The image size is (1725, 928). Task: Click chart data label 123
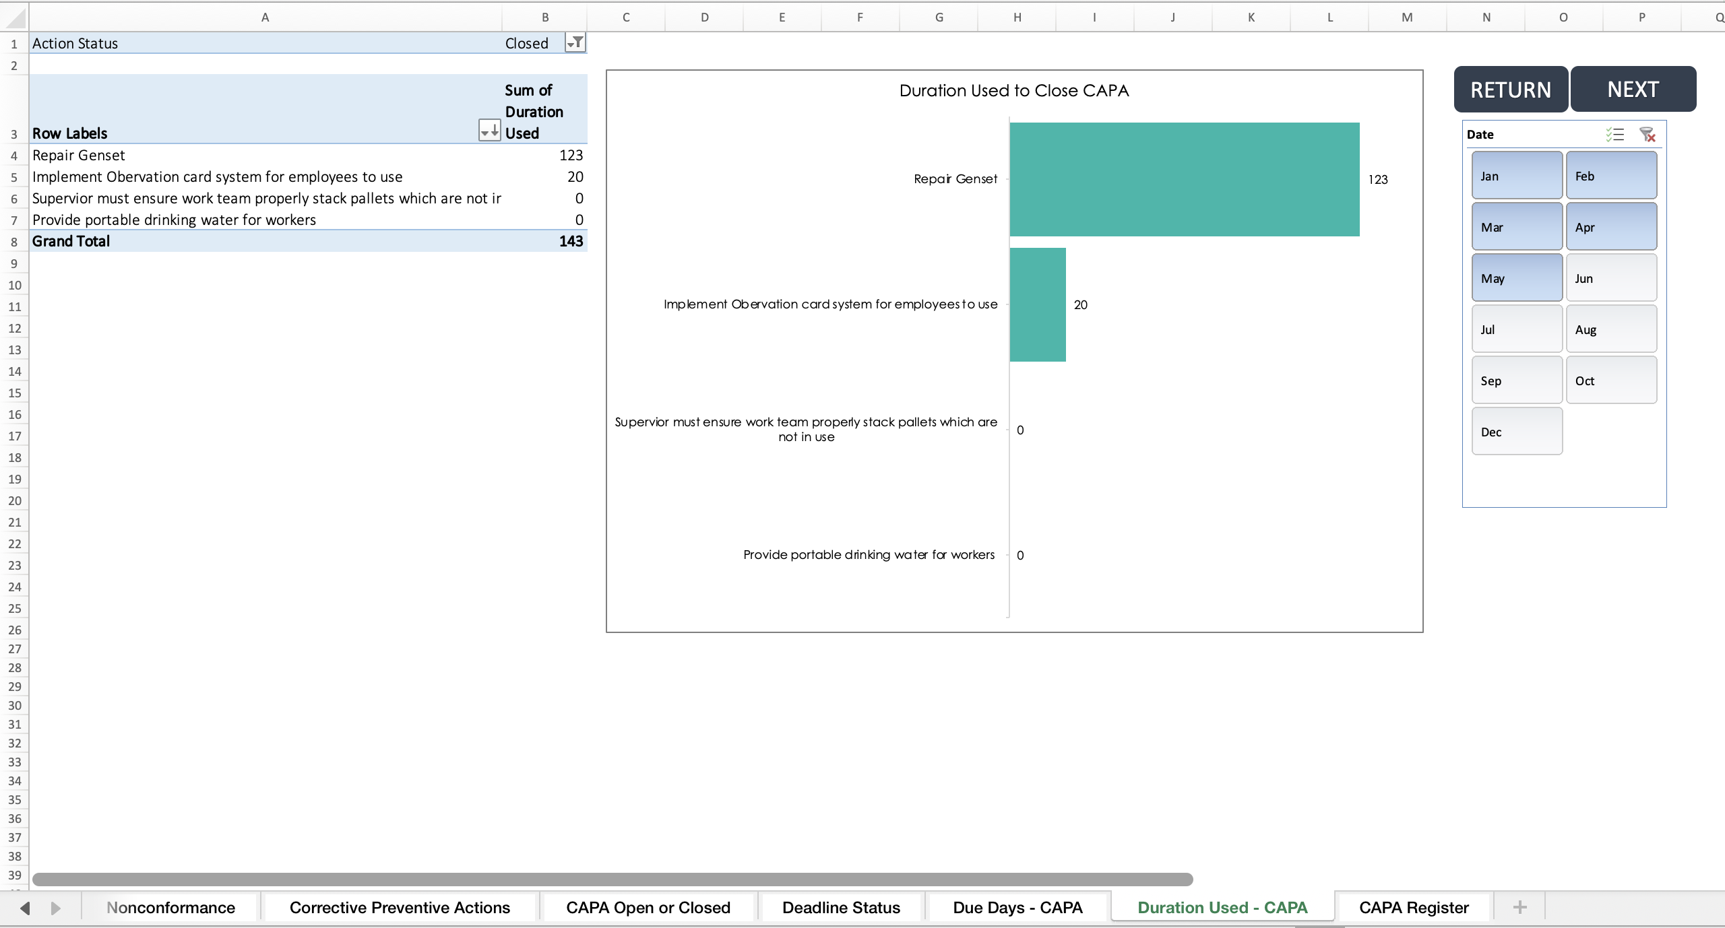click(x=1378, y=179)
